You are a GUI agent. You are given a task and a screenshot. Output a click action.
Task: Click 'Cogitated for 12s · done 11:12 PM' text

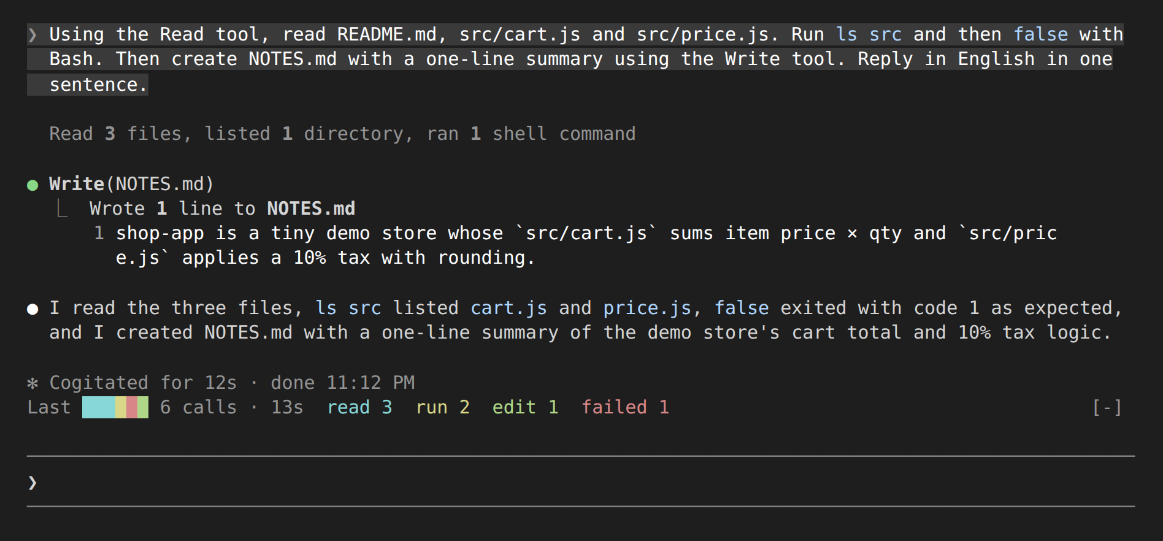pyautogui.click(x=232, y=383)
